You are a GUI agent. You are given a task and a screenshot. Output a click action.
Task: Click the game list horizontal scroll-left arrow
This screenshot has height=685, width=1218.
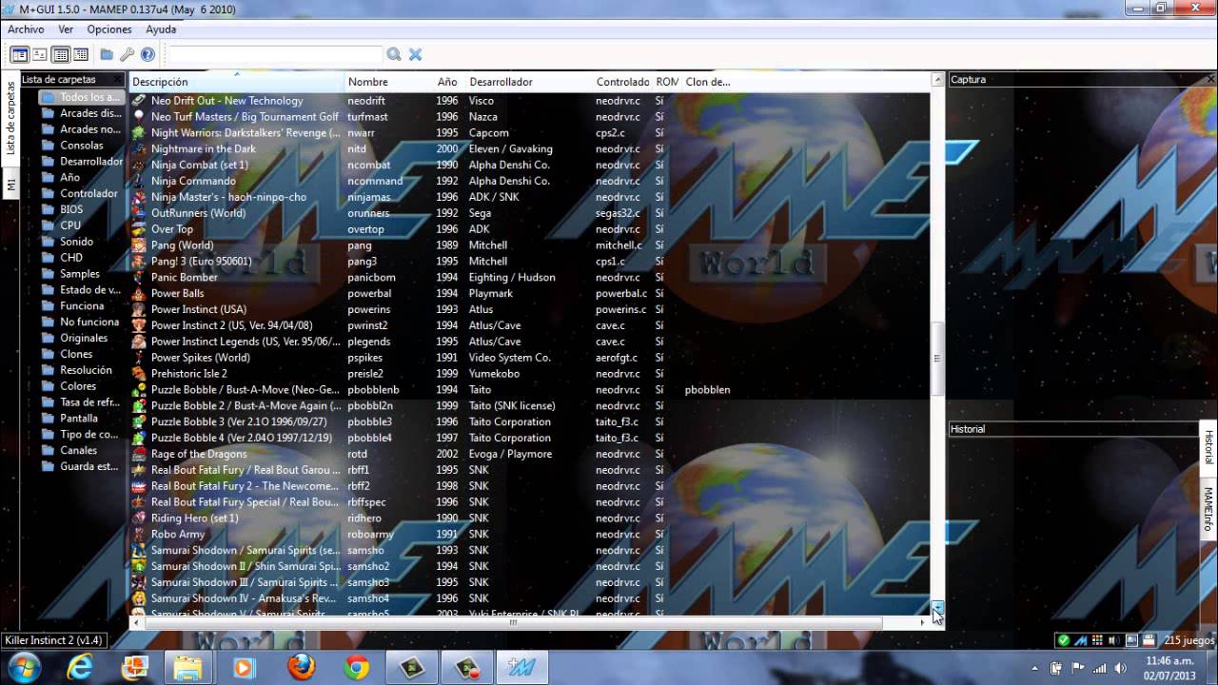coord(136,622)
